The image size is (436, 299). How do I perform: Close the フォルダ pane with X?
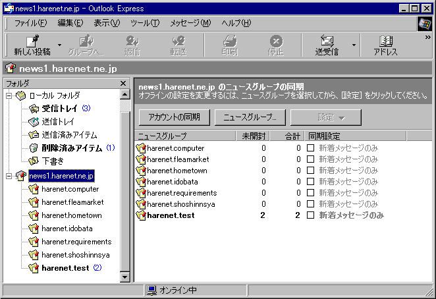pos(123,83)
